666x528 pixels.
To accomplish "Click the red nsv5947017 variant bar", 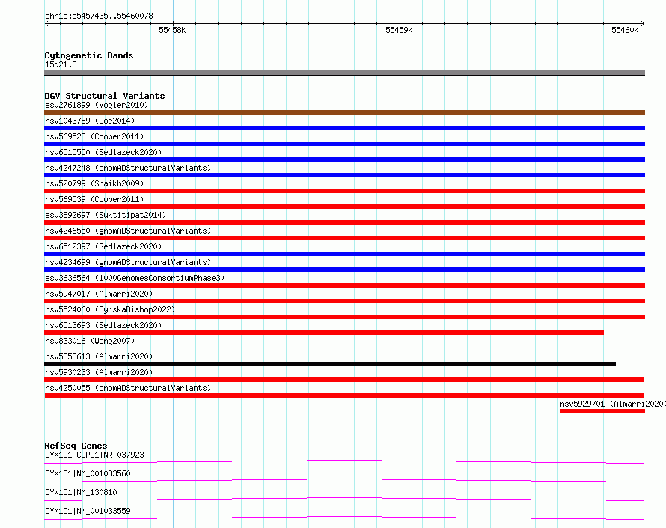I will [x=344, y=301].
